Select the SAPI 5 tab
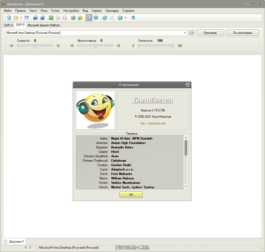The height and width of the screenshot is (252, 265). pos(20,25)
